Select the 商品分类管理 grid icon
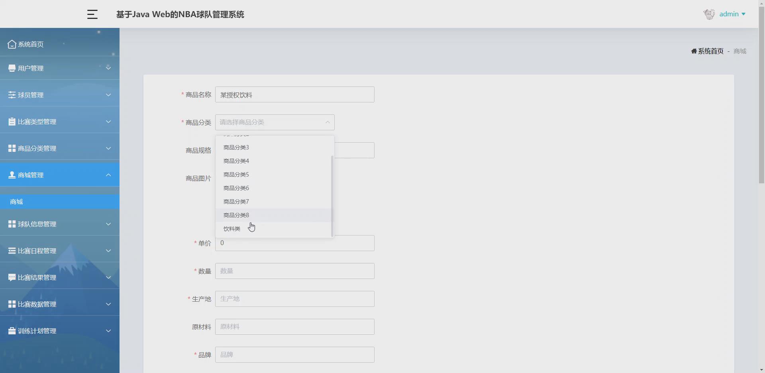765x373 pixels. tap(11, 148)
